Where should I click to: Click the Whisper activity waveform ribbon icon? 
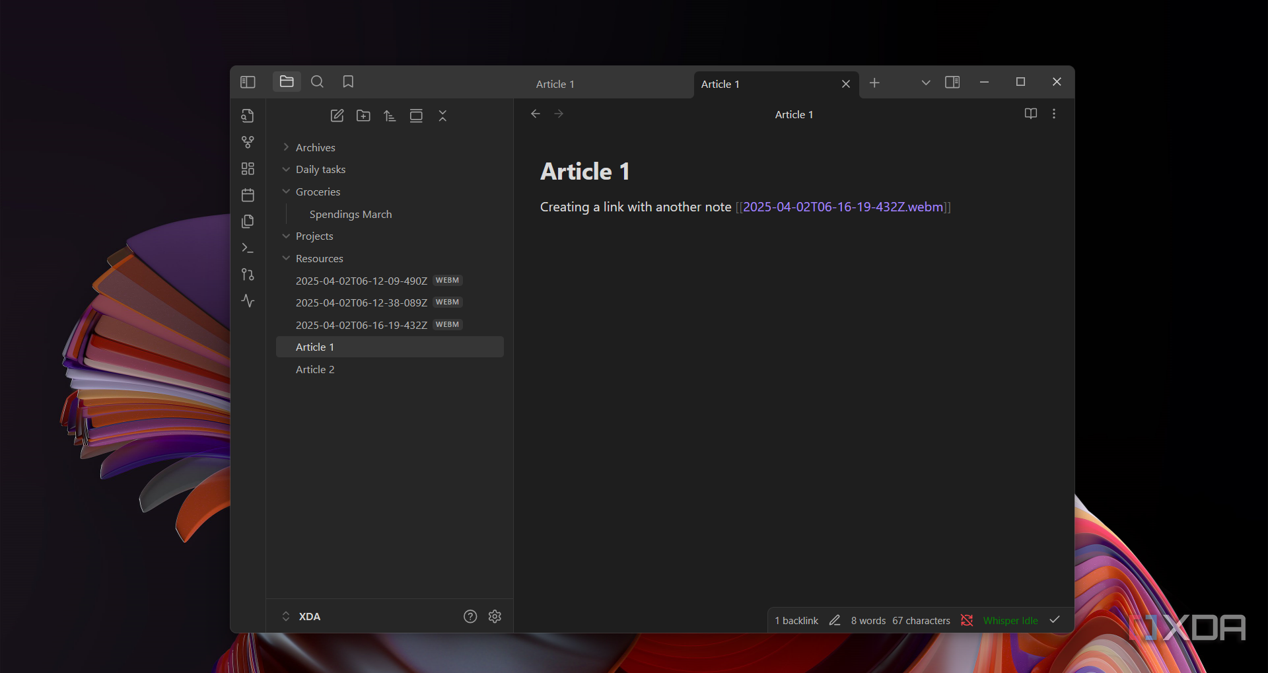pyautogui.click(x=248, y=301)
